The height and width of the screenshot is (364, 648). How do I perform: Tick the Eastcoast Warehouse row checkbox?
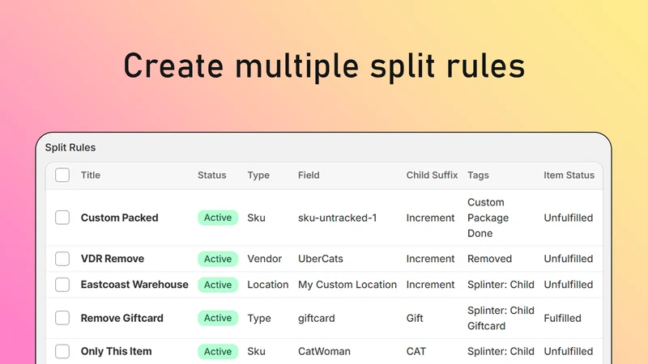click(x=62, y=285)
